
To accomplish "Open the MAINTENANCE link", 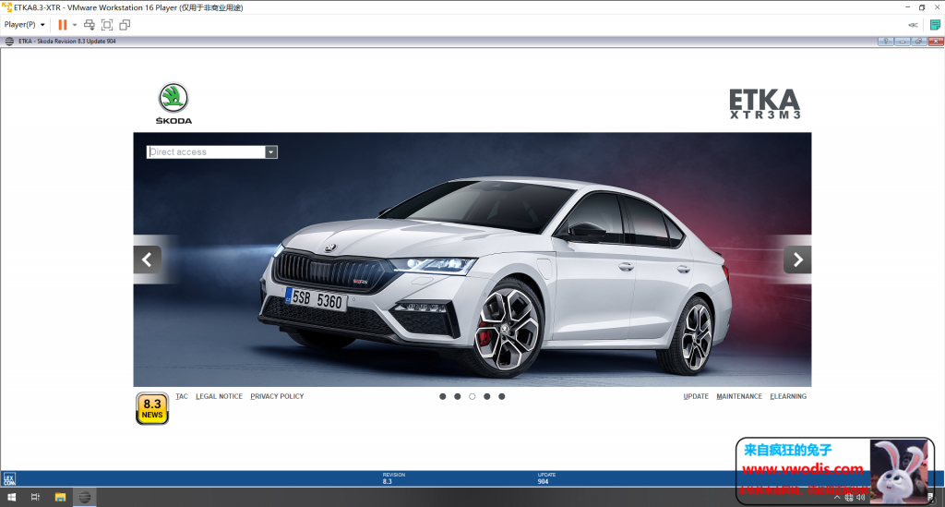I will [x=739, y=396].
